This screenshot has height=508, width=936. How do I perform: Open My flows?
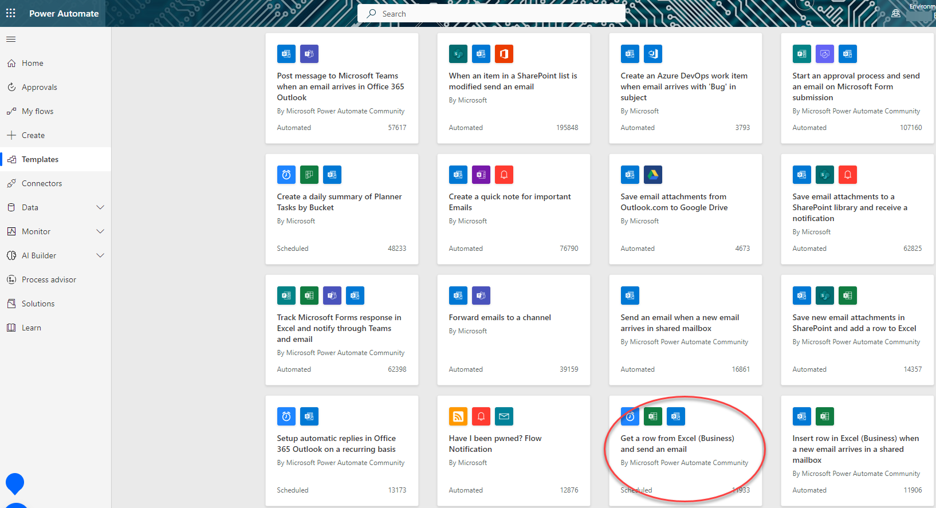56,112
